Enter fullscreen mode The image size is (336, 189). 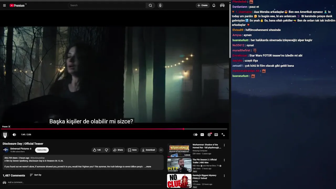pos(223,135)
